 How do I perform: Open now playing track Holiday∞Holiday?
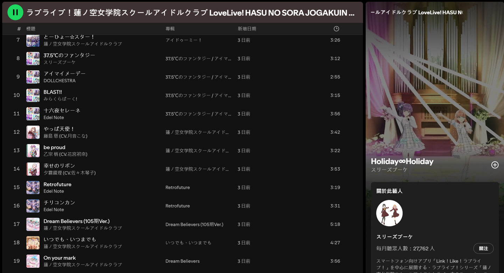click(401, 161)
